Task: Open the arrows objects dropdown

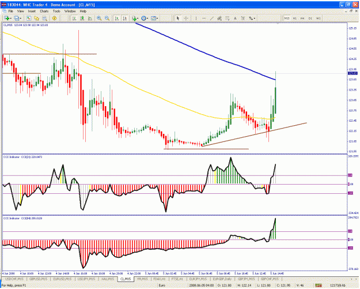Action: point(252,18)
